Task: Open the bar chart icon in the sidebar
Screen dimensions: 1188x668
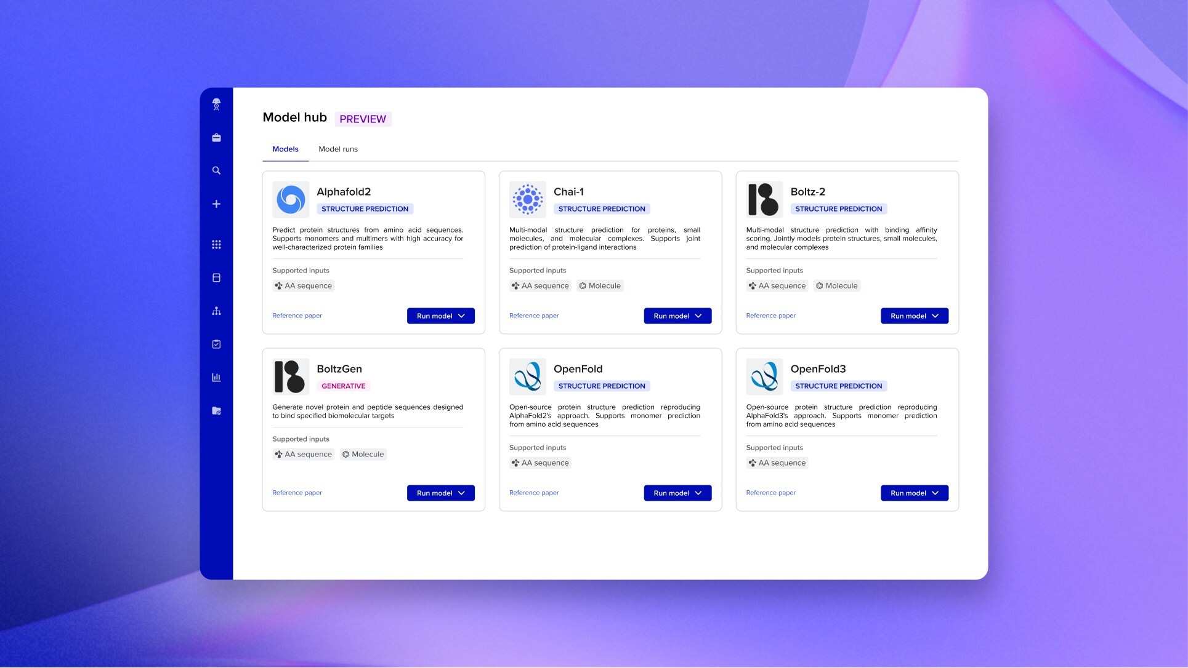Action: (x=216, y=378)
